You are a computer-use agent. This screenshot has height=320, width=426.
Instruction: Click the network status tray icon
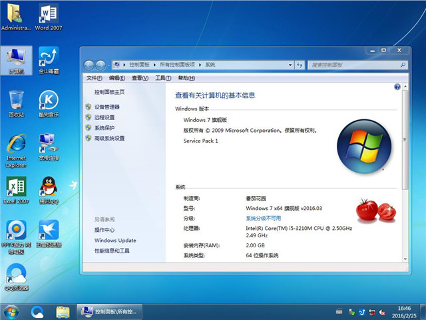pyautogui.click(x=372, y=312)
